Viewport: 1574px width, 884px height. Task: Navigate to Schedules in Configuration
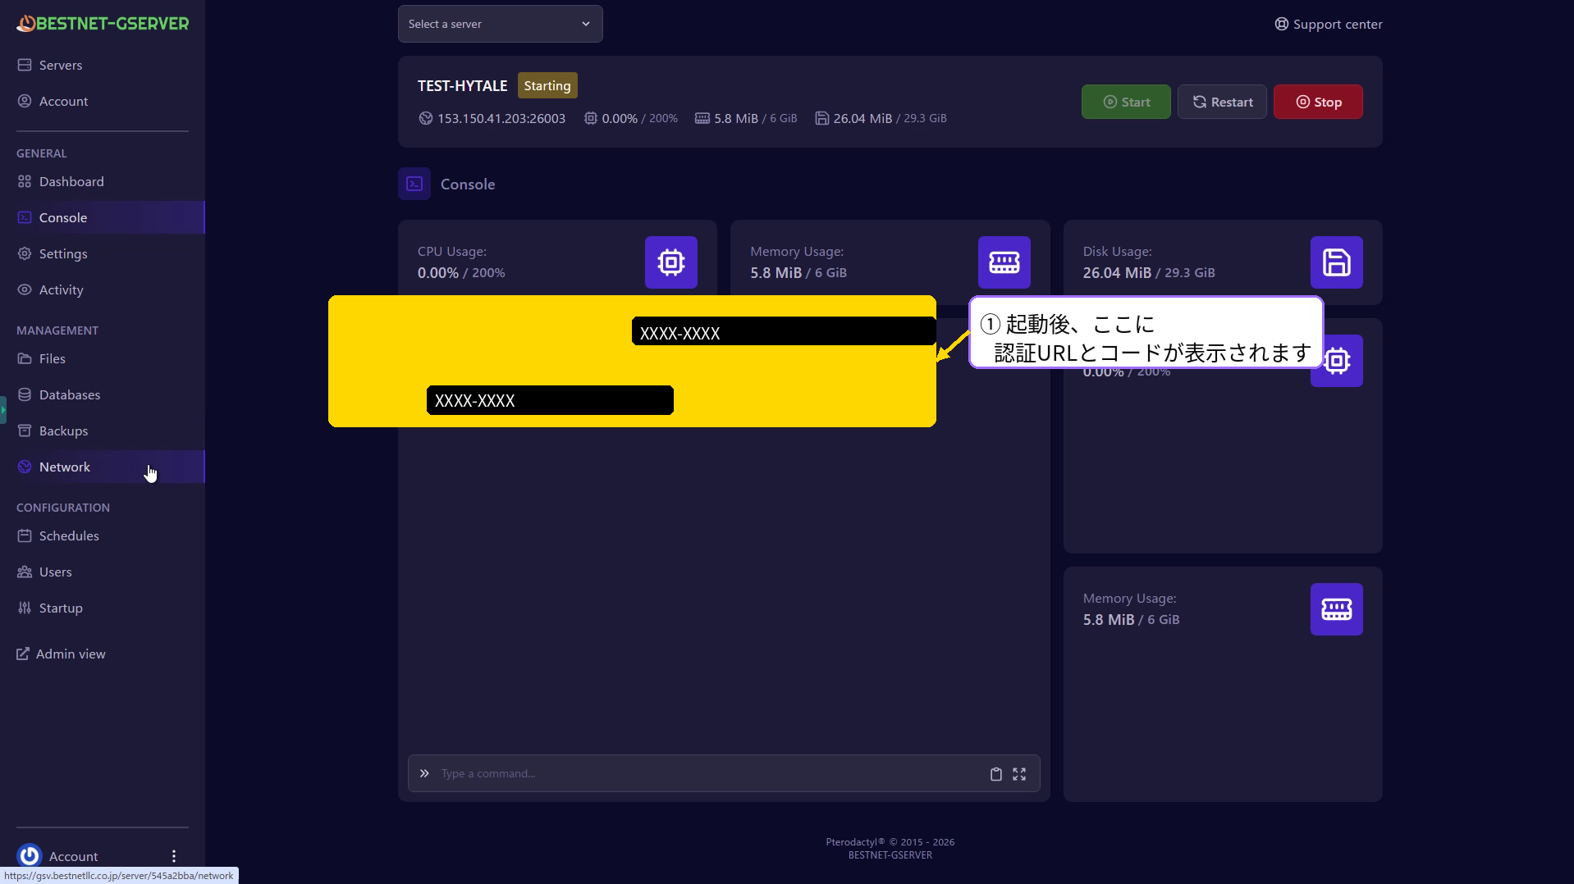tap(69, 536)
